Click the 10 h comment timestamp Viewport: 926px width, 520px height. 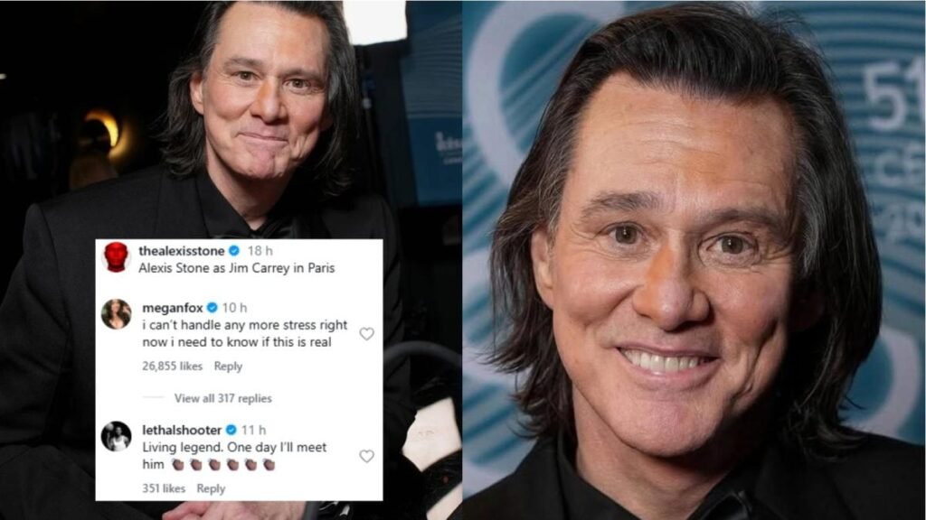(x=234, y=308)
